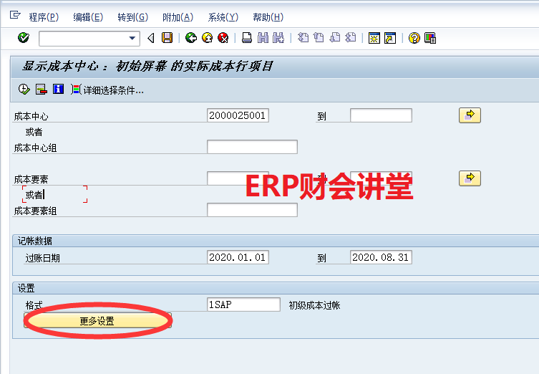Image resolution: width=539 pixels, height=374 pixels.
Task: Open the 程序(P) menu
Action: coord(44,17)
